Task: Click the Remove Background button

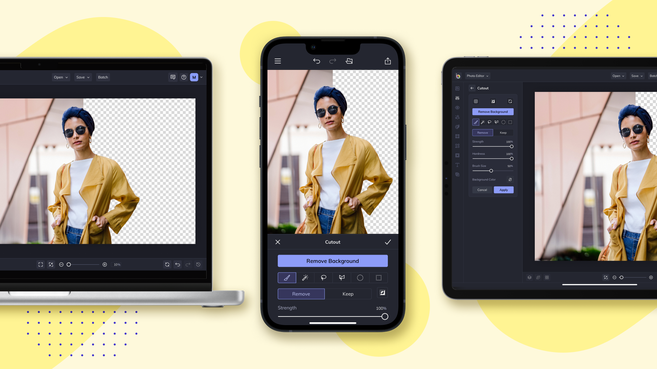Action: pos(333,261)
